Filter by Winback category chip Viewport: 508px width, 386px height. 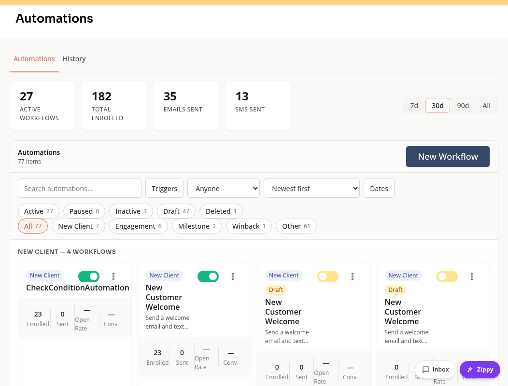point(249,226)
